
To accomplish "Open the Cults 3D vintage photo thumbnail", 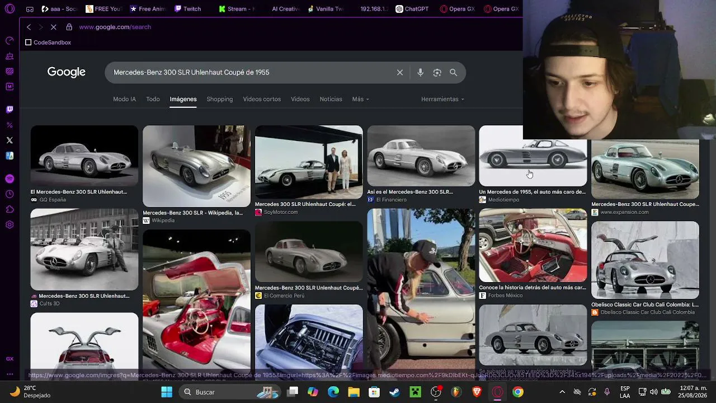I will 84,250.
